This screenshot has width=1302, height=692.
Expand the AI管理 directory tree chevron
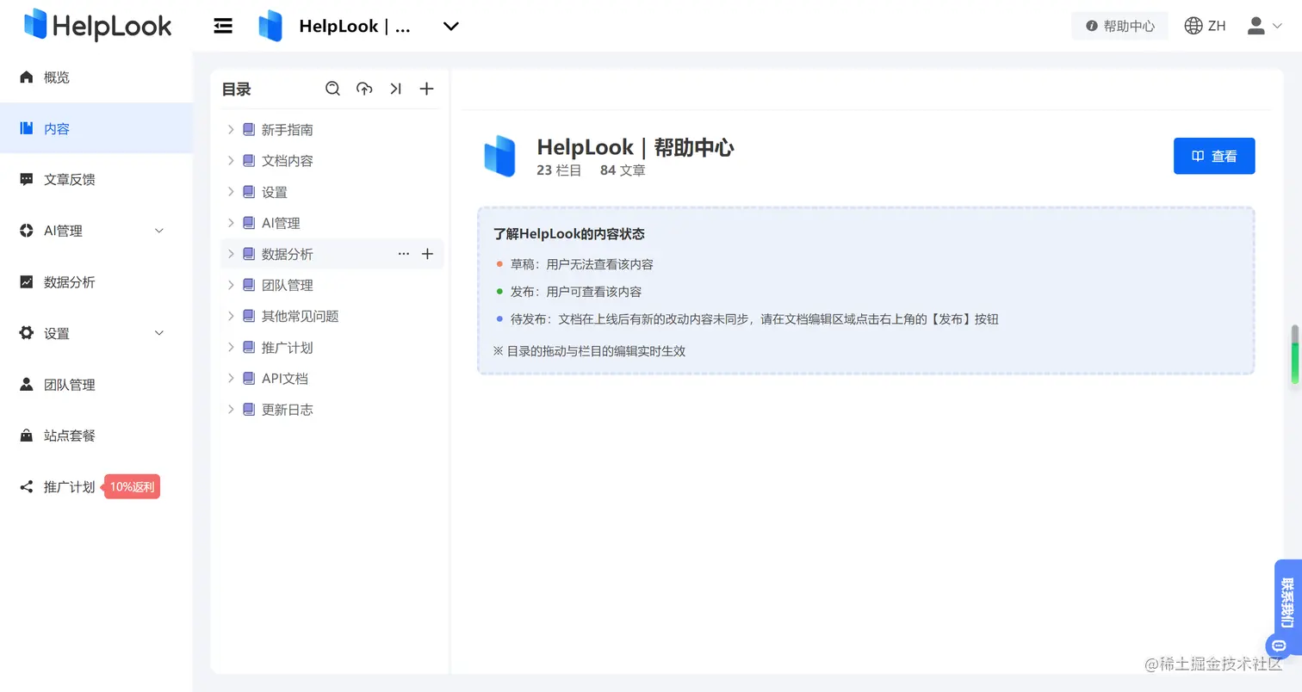(230, 223)
